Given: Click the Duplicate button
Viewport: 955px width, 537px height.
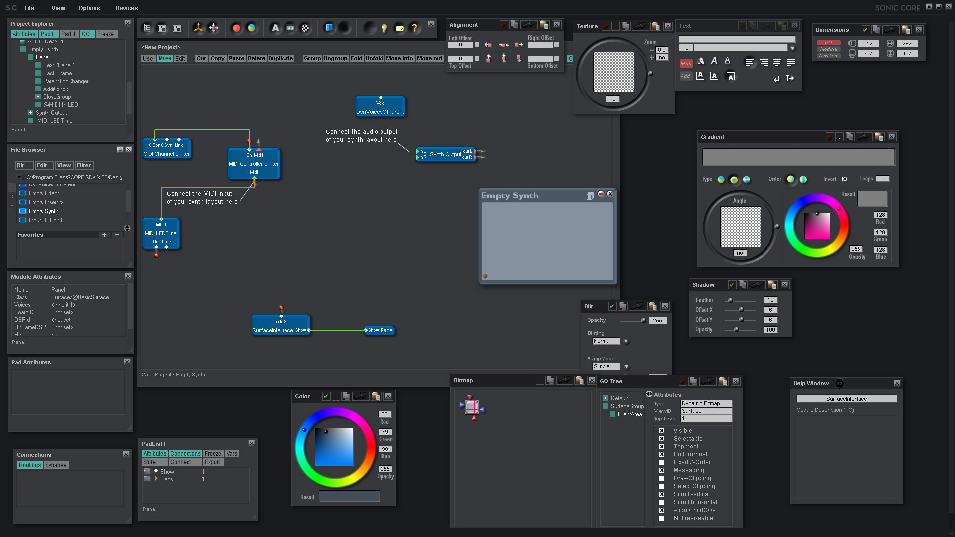Looking at the screenshot, I should click(x=281, y=58).
